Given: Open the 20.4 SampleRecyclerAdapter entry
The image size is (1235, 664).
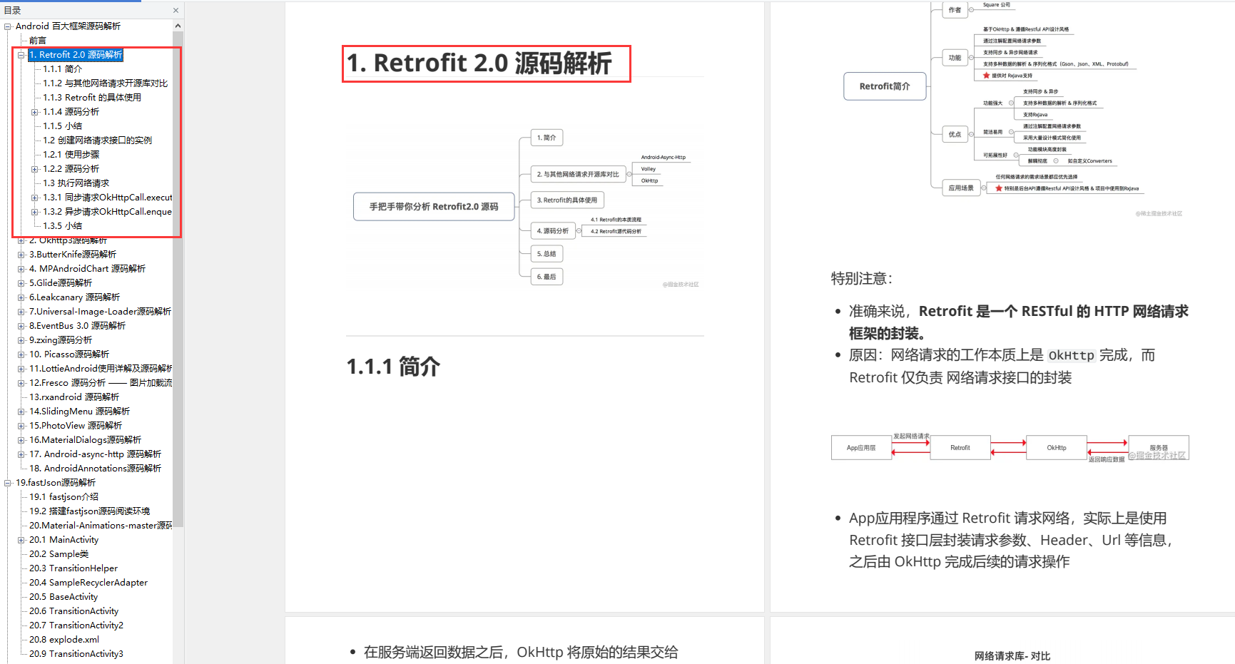Looking at the screenshot, I should (88, 583).
